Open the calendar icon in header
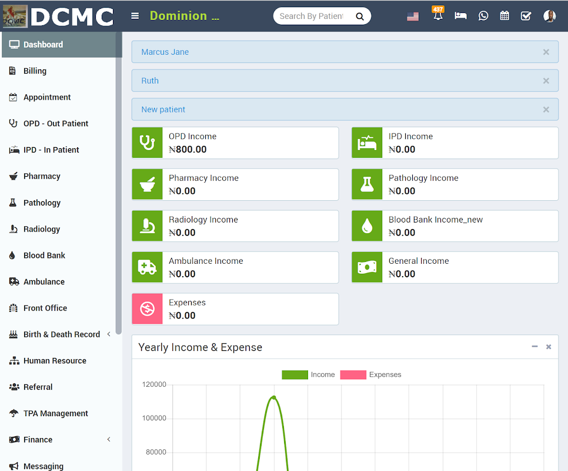 [x=504, y=16]
